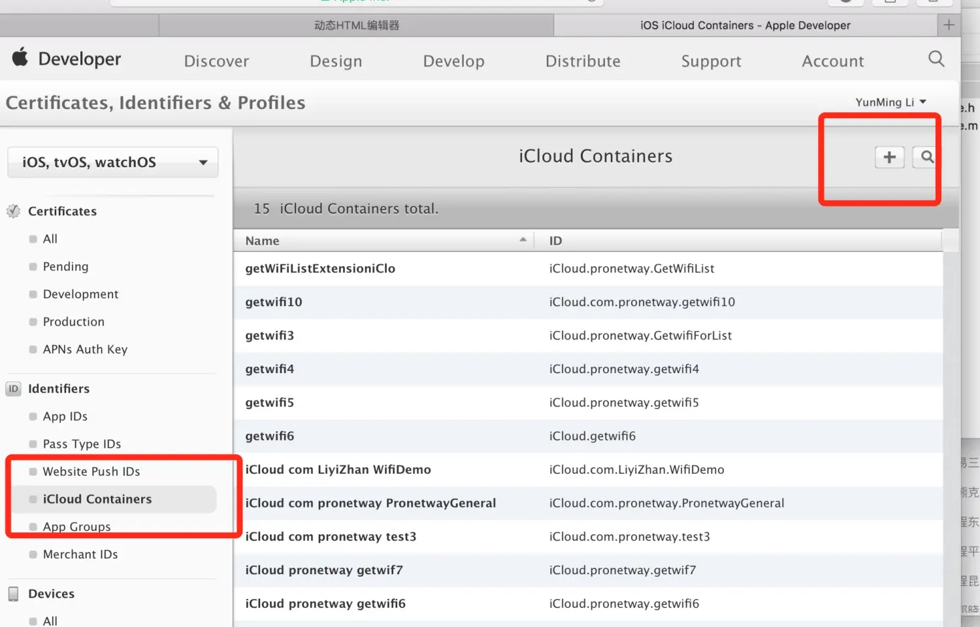Click the Identifiers ID badge icon
Image resolution: width=980 pixels, height=627 pixels.
[13, 389]
